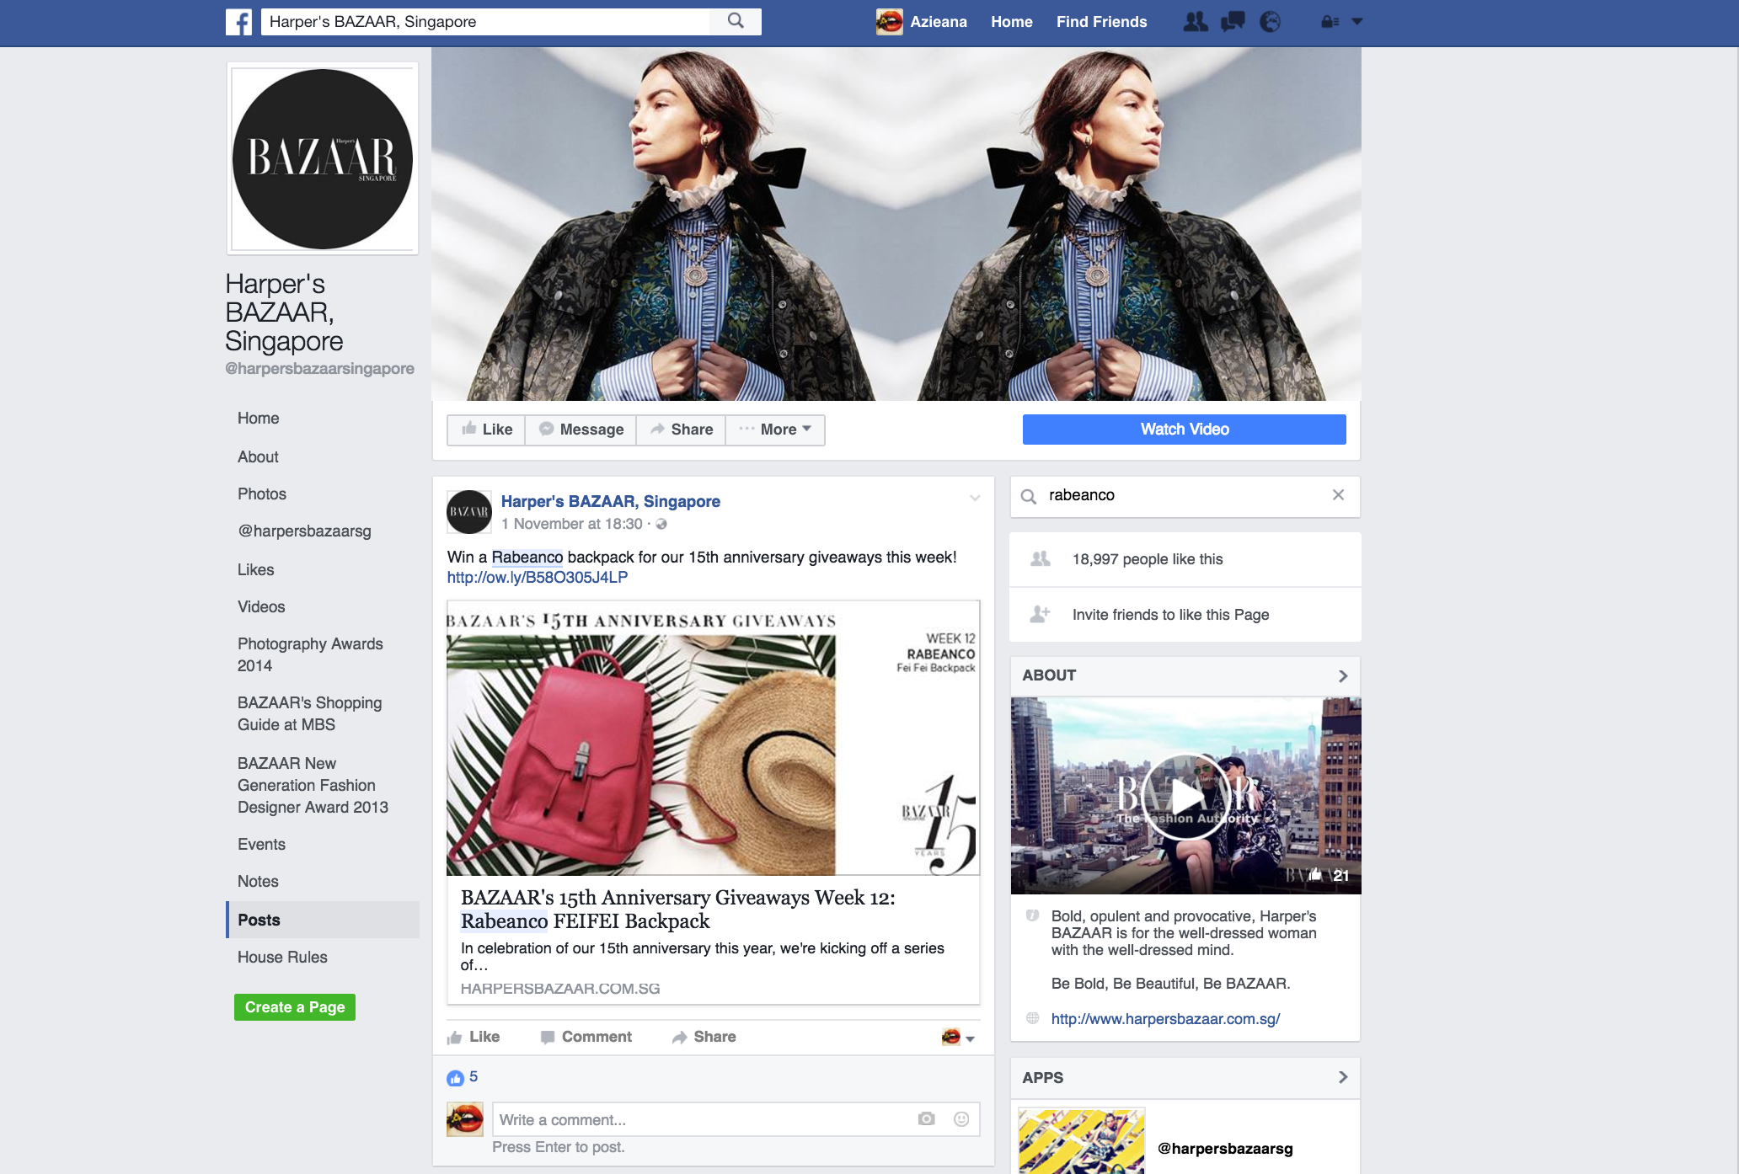Click the Facebook logo icon

239,22
